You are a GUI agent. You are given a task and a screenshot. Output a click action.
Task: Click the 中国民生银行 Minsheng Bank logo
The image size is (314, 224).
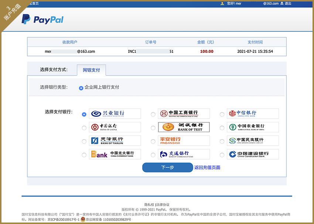tap(253, 141)
